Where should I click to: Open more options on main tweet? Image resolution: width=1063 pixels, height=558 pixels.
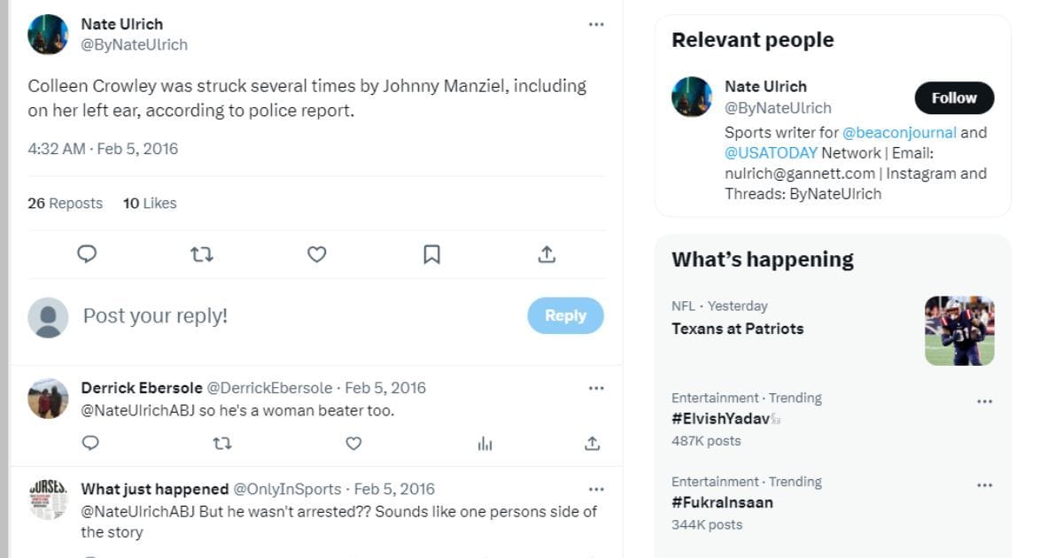tap(596, 25)
